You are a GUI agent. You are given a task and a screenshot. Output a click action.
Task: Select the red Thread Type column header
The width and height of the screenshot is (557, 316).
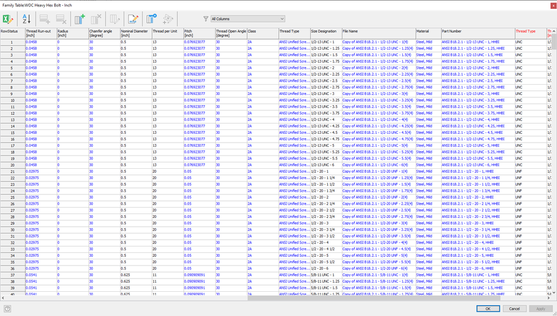point(530,33)
